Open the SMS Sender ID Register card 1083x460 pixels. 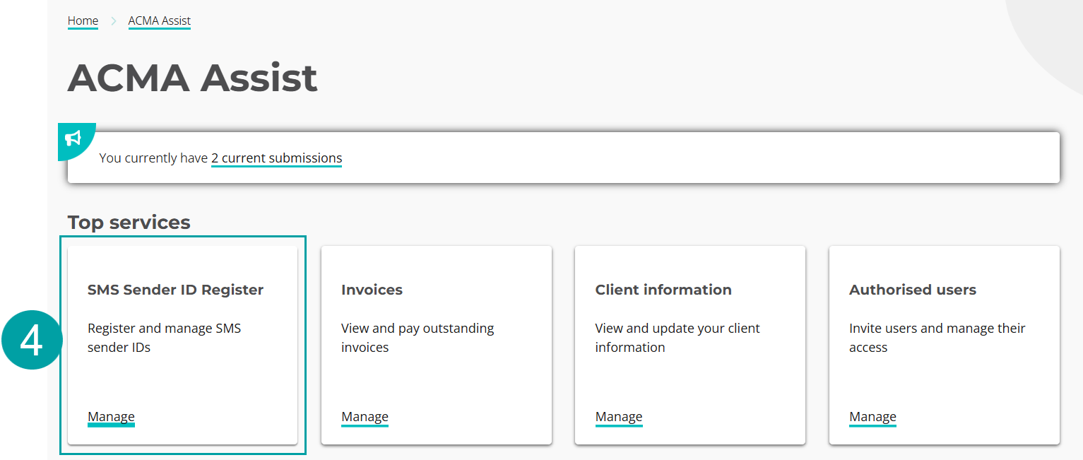coord(182,344)
